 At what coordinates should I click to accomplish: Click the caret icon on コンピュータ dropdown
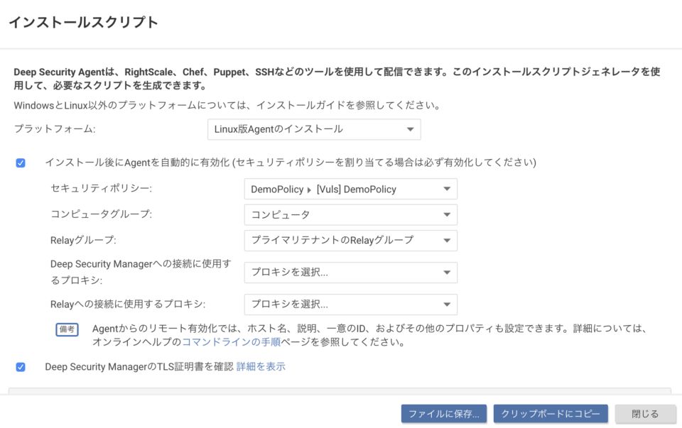[447, 214]
